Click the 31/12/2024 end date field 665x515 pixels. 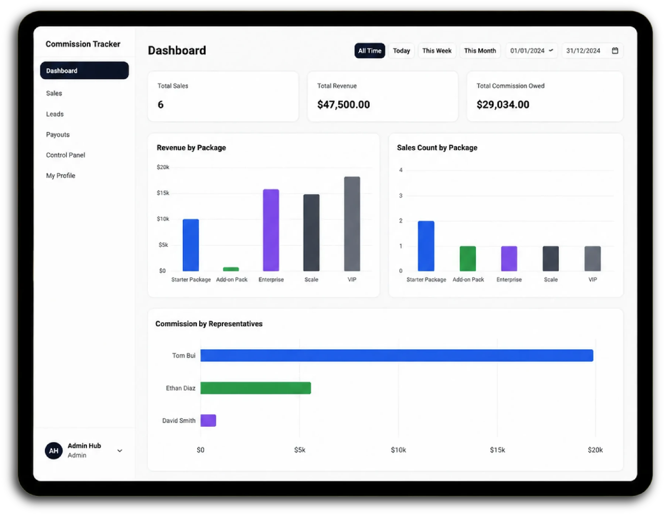click(592, 51)
